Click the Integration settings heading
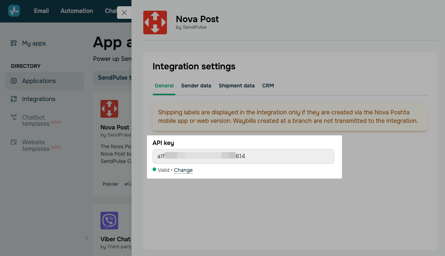Screen dimensions: 445x256 click(x=194, y=66)
